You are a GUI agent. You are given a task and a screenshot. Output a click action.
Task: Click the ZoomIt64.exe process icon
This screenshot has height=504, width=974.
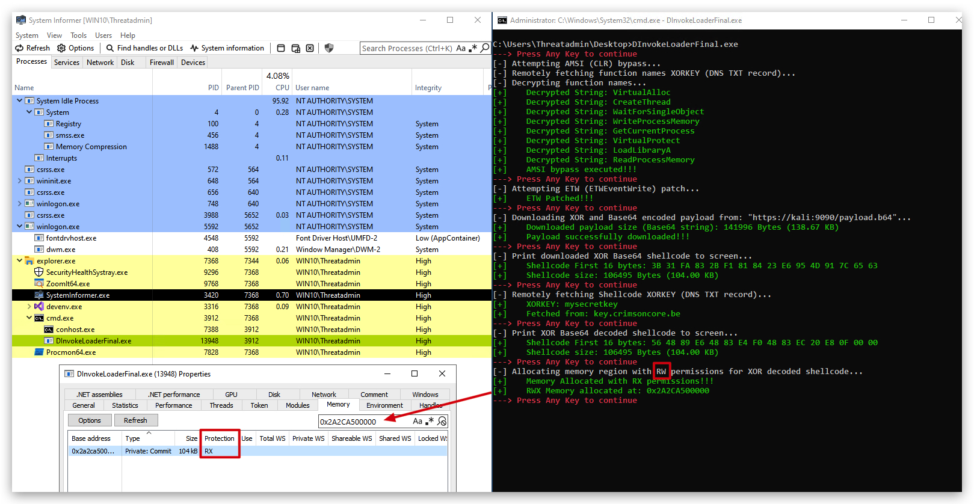39,284
